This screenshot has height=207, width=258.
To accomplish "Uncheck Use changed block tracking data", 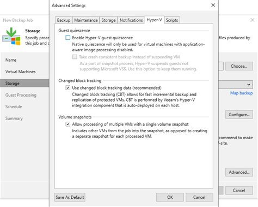I will (68, 88).
